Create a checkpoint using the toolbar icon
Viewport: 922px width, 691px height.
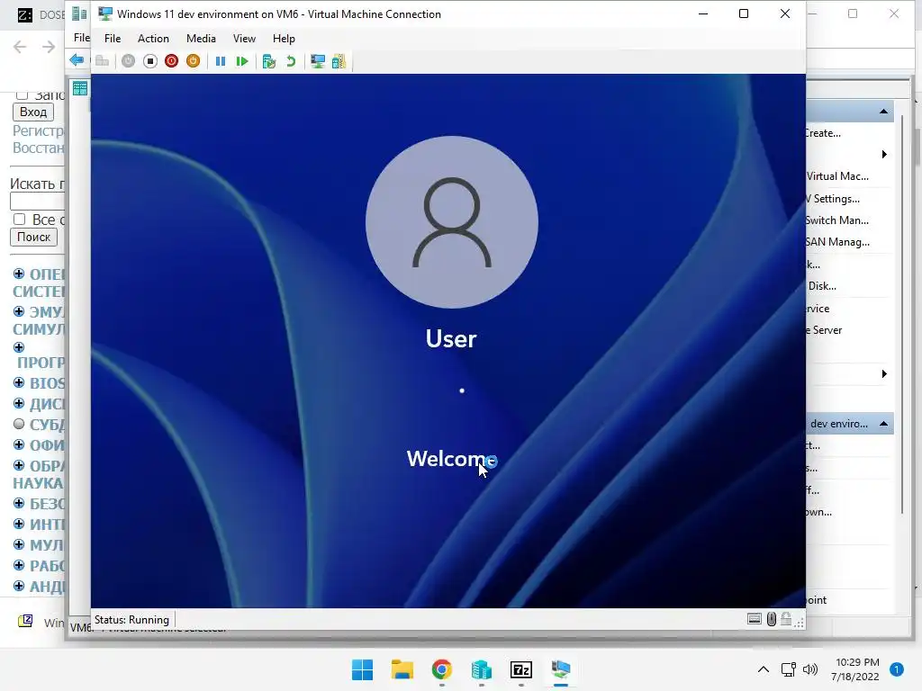[269, 61]
